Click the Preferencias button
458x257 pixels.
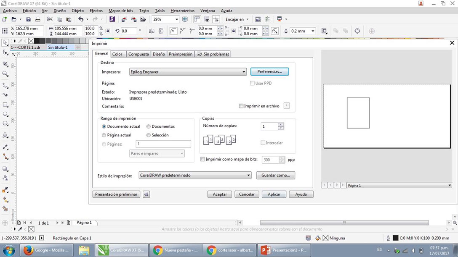point(269,72)
